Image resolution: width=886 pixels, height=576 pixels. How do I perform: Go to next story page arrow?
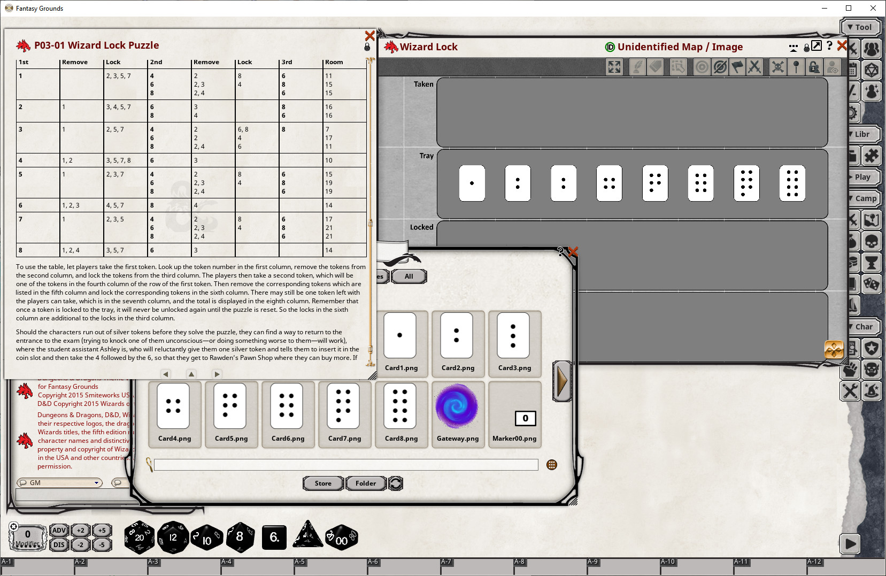coord(217,374)
